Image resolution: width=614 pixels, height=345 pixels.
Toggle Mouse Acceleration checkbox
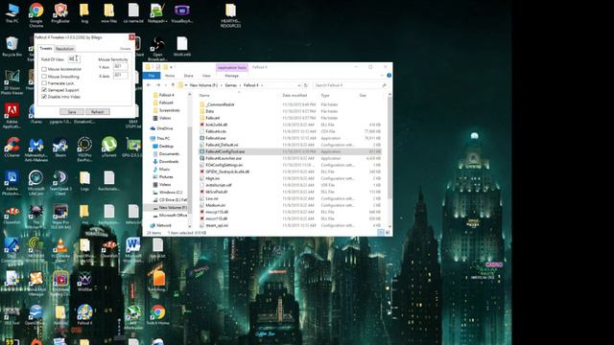[x=44, y=69]
